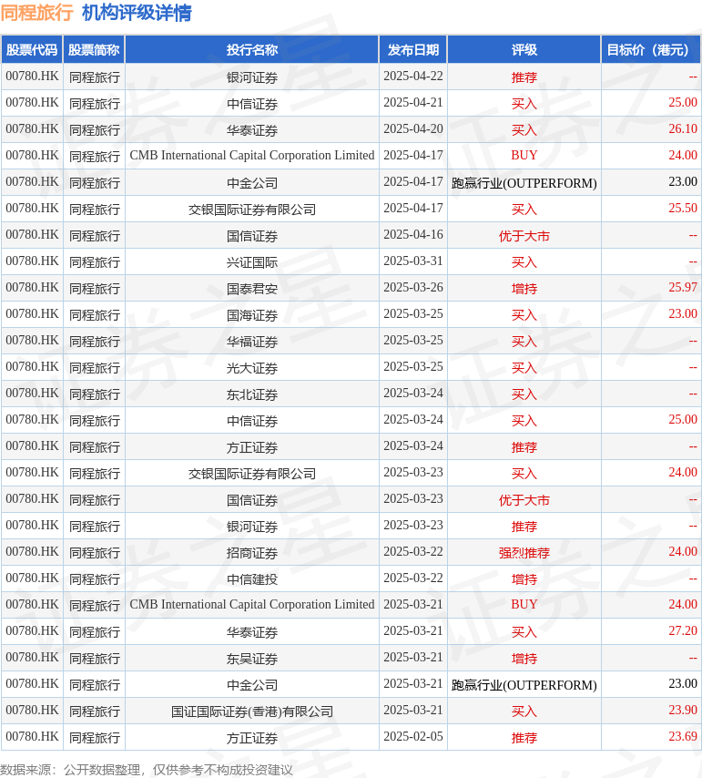Select the 发布日期 column header
The width and height of the screenshot is (702, 778).
(x=413, y=49)
